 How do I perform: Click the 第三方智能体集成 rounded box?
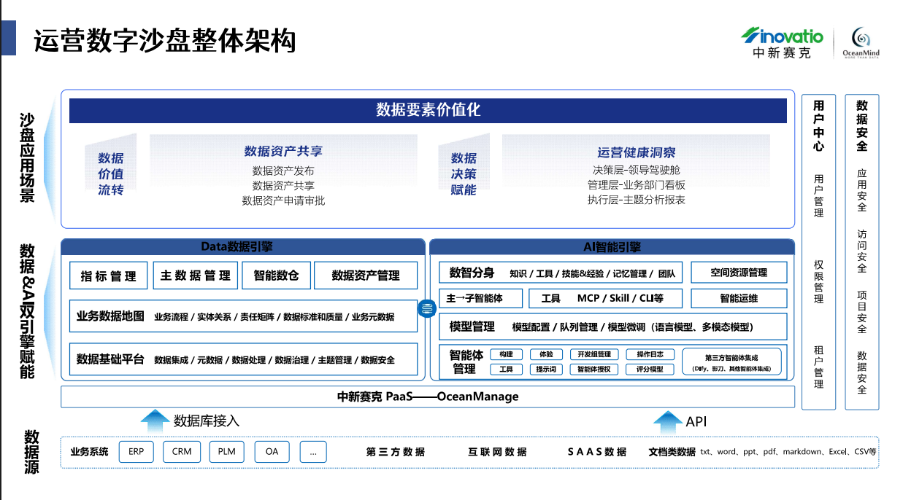(x=731, y=362)
